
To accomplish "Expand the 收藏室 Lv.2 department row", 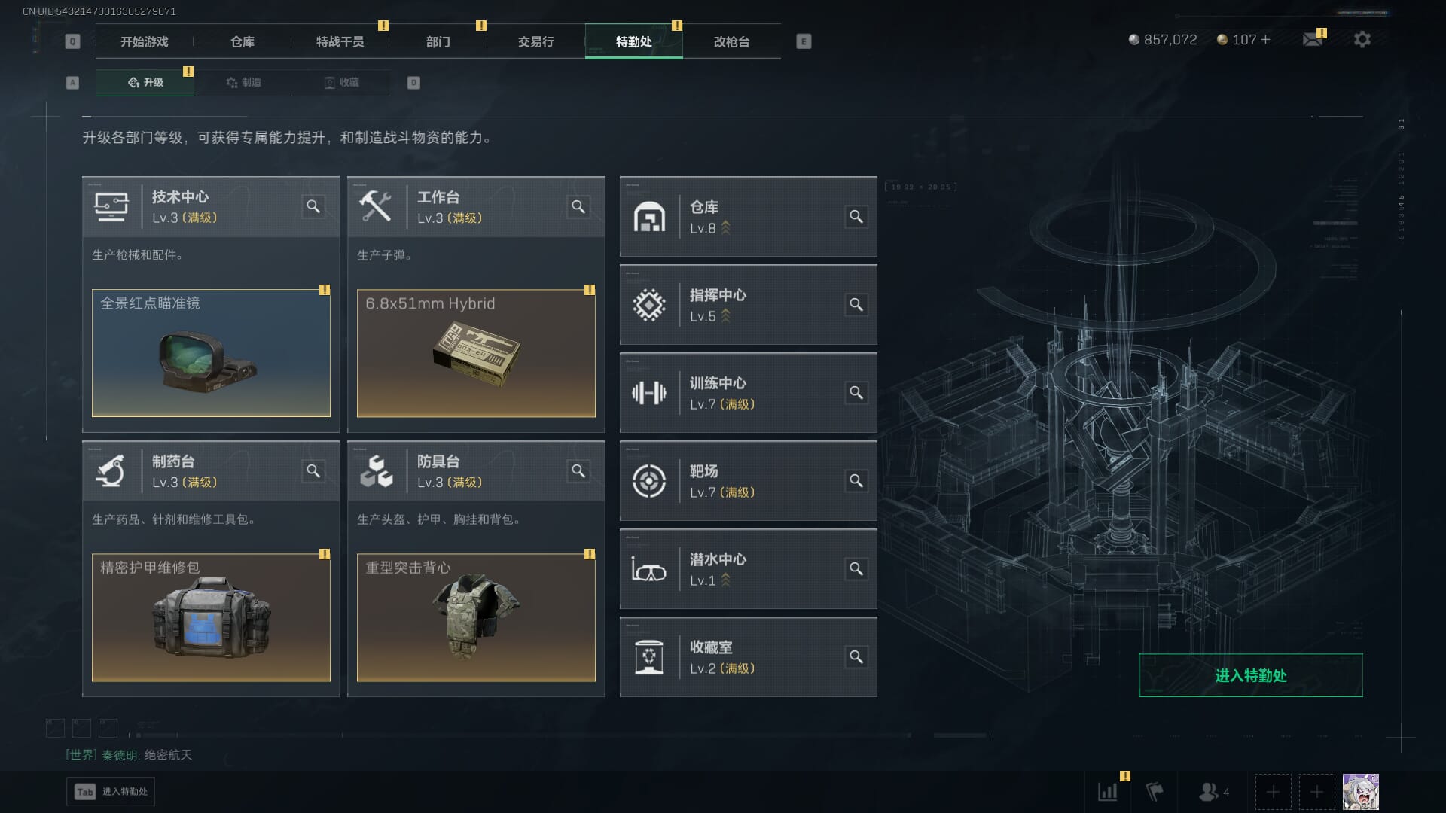I will 748,657.
